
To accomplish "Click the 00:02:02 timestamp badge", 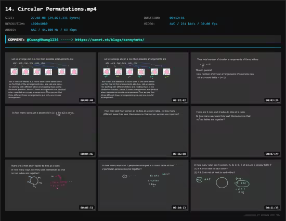I will click(179, 100).
